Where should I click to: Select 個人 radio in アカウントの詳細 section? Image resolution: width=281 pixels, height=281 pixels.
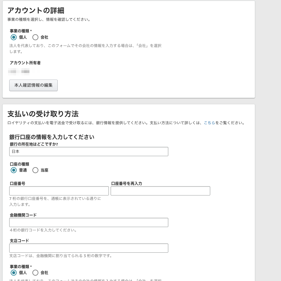14,37
